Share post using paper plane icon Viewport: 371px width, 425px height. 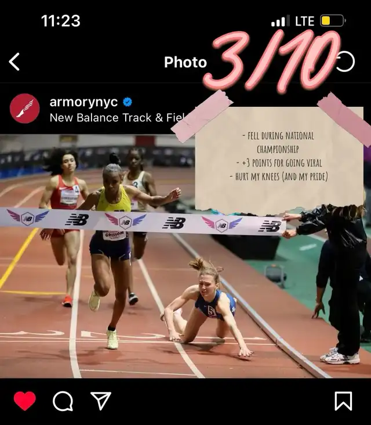101,401
